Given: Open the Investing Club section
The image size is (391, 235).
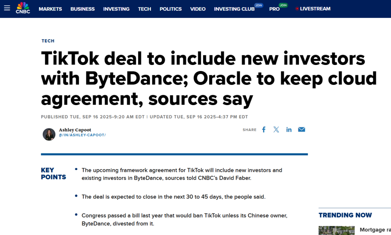Looking at the screenshot, I should 234,9.
